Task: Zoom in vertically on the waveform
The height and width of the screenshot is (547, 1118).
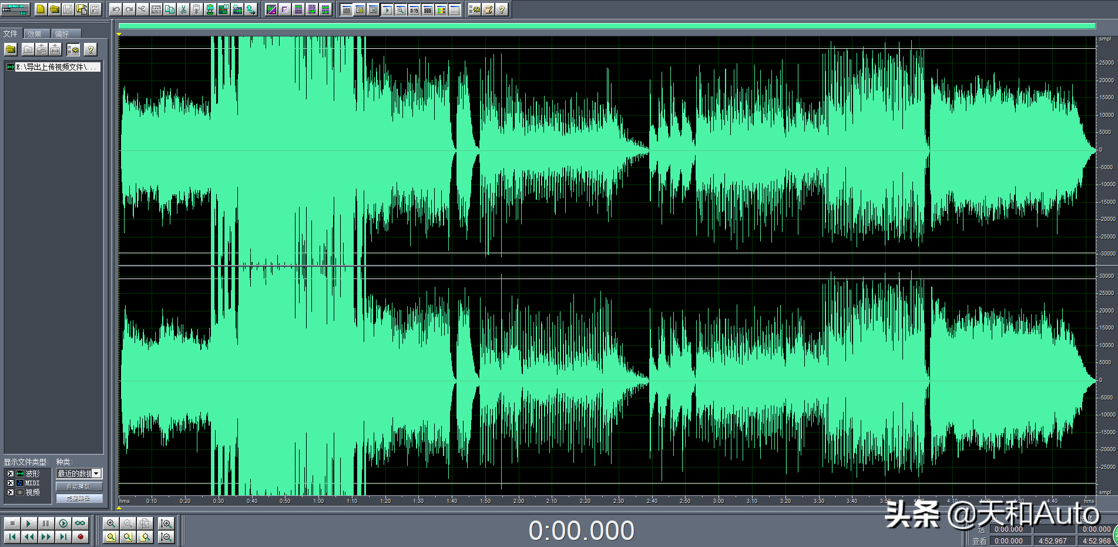Action: (x=166, y=523)
